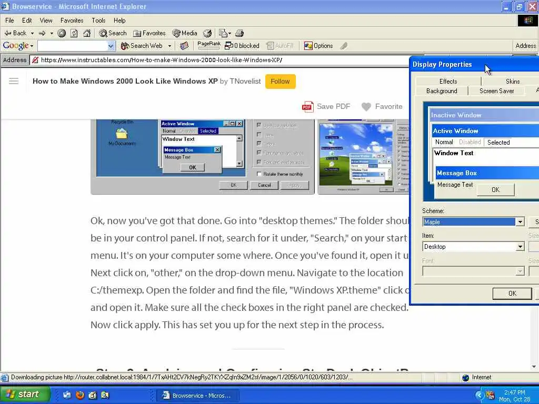This screenshot has width=539, height=404.
Task: Go back with the Back arrow button
Action: click(15, 33)
